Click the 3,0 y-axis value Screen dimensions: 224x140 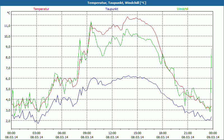(x=8, y=110)
